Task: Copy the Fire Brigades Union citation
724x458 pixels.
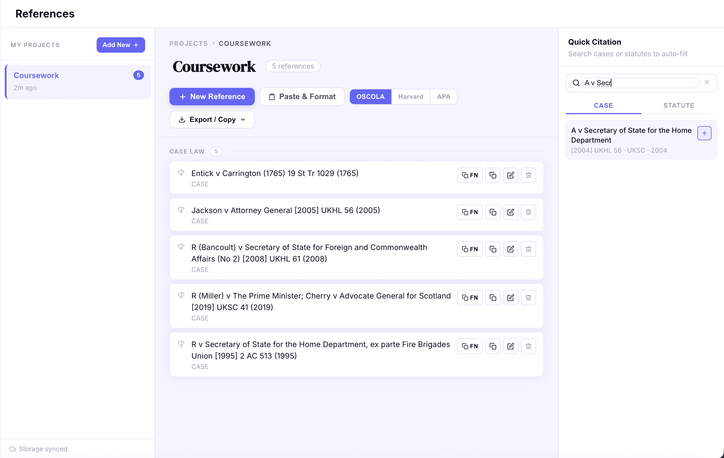Action: 492,346
